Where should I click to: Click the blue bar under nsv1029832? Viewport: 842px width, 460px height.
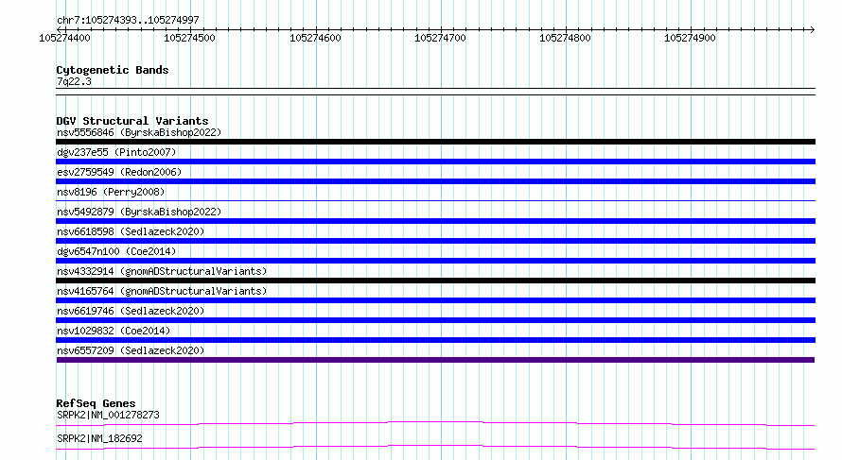(x=435, y=340)
